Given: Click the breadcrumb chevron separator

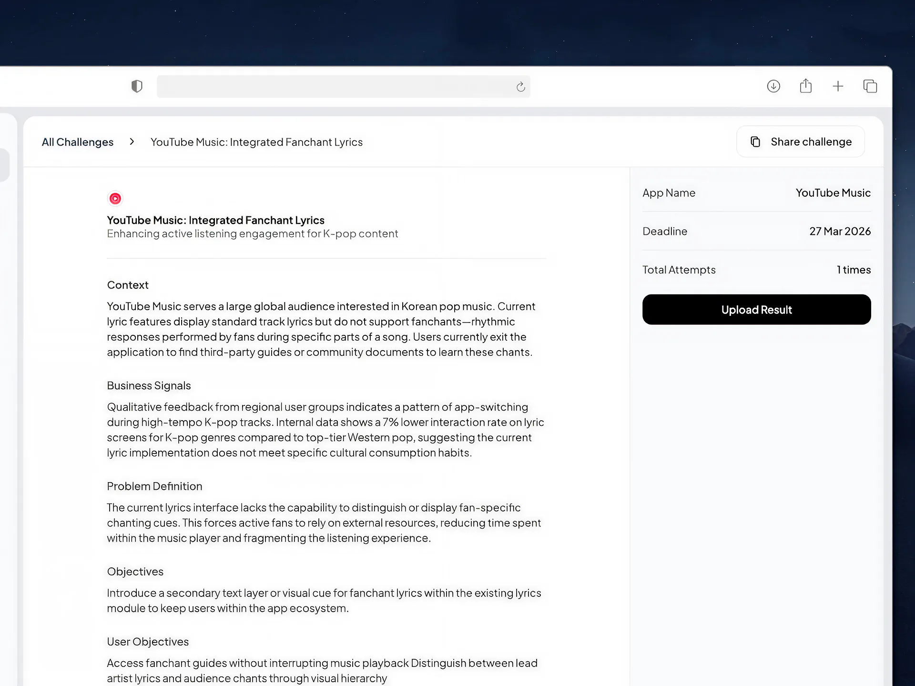Looking at the screenshot, I should pos(132,141).
